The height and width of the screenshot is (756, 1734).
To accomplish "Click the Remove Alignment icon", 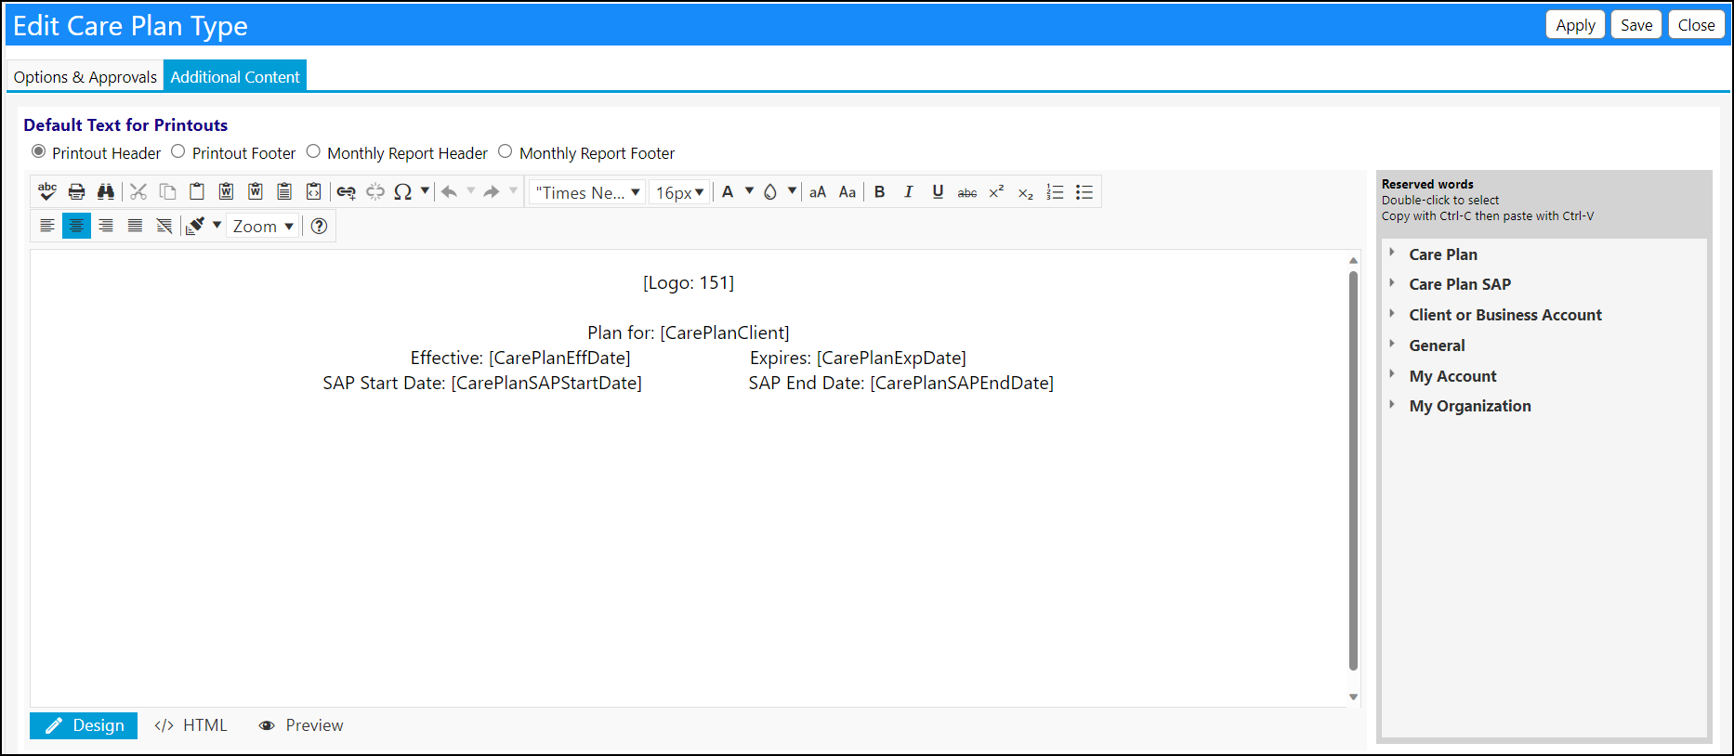I will 164,226.
